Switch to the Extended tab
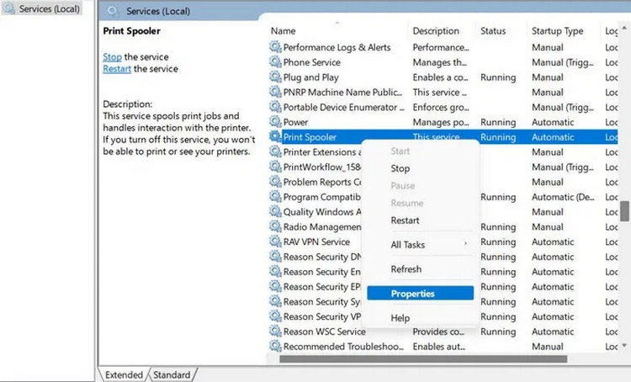This screenshot has height=382, width=631. tap(124, 374)
